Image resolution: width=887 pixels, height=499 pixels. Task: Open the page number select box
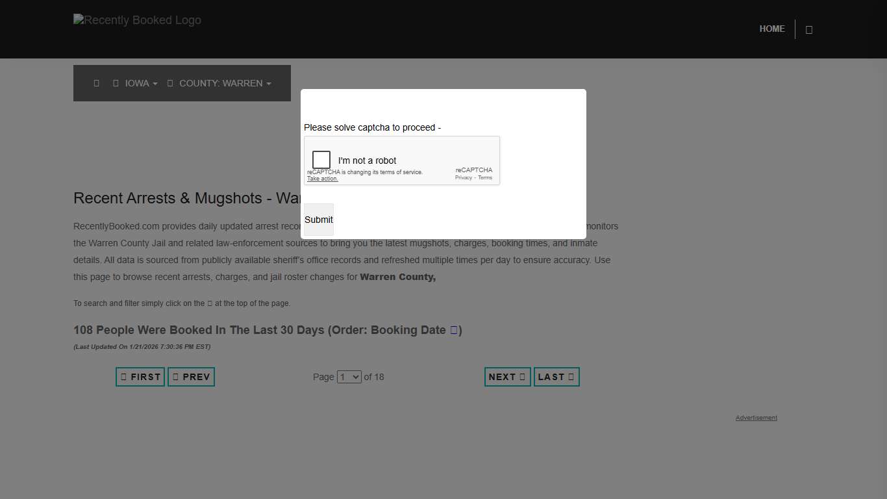pyautogui.click(x=349, y=377)
